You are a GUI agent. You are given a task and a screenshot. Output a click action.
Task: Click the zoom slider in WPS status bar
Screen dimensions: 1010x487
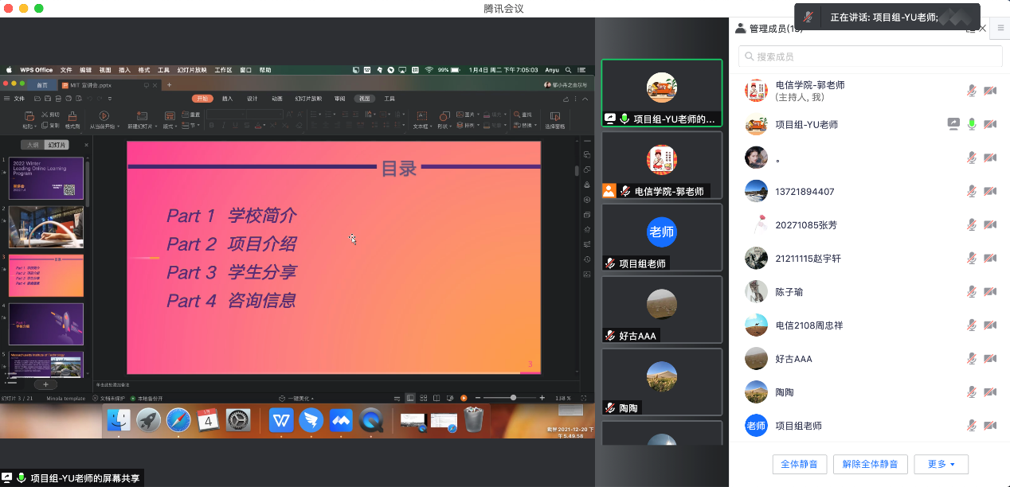513,398
